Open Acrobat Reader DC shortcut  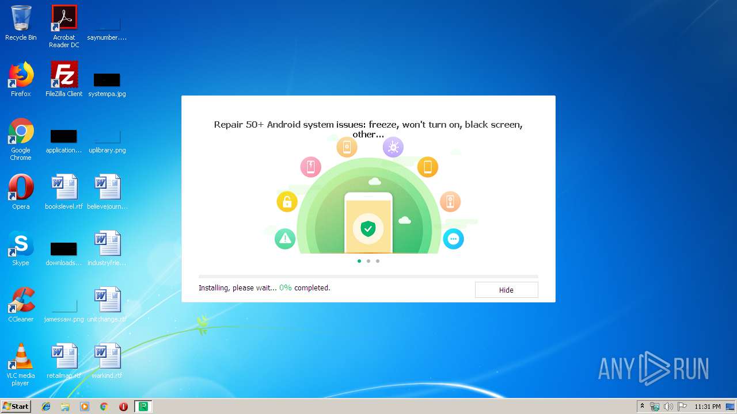(x=64, y=26)
